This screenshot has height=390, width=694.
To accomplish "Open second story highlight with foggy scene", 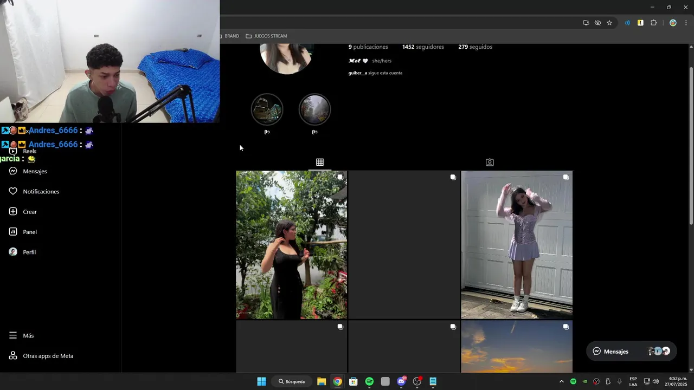I will [314, 110].
